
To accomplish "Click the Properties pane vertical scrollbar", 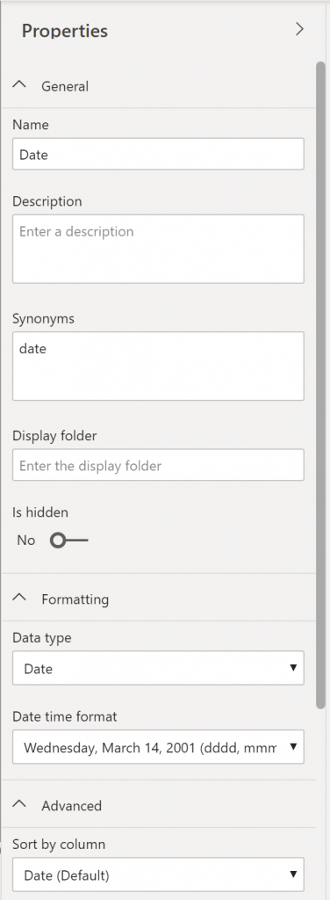I will (x=321, y=385).
